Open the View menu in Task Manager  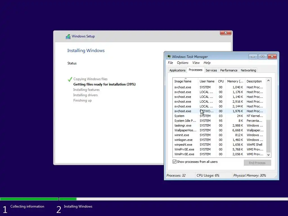pyautogui.click(x=196, y=63)
